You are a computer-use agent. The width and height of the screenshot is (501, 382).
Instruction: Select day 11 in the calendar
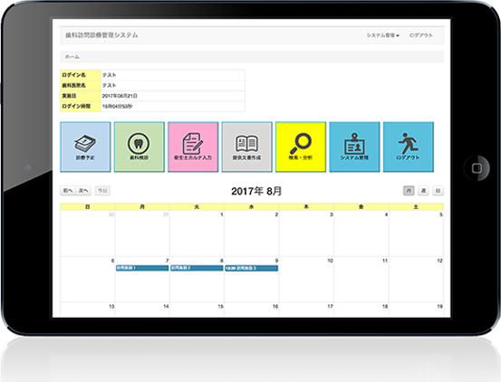pyautogui.click(x=361, y=279)
